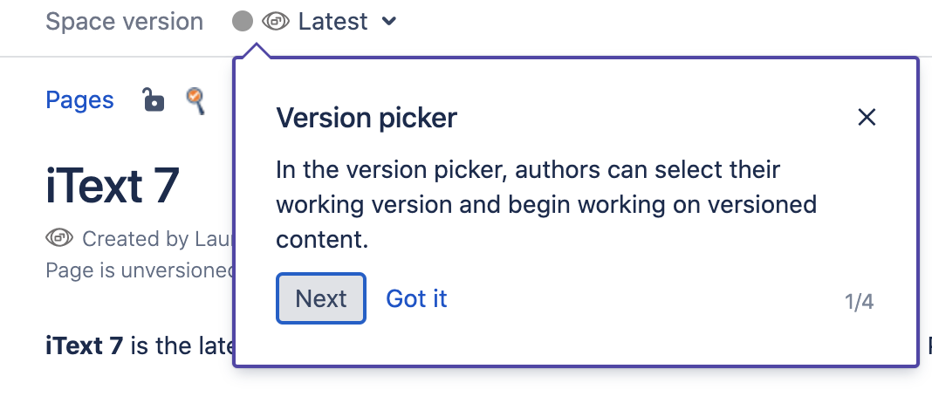The height and width of the screenshot is (410, 932).
Task: Open the Latest version dropdown
Action: point(333,22)
